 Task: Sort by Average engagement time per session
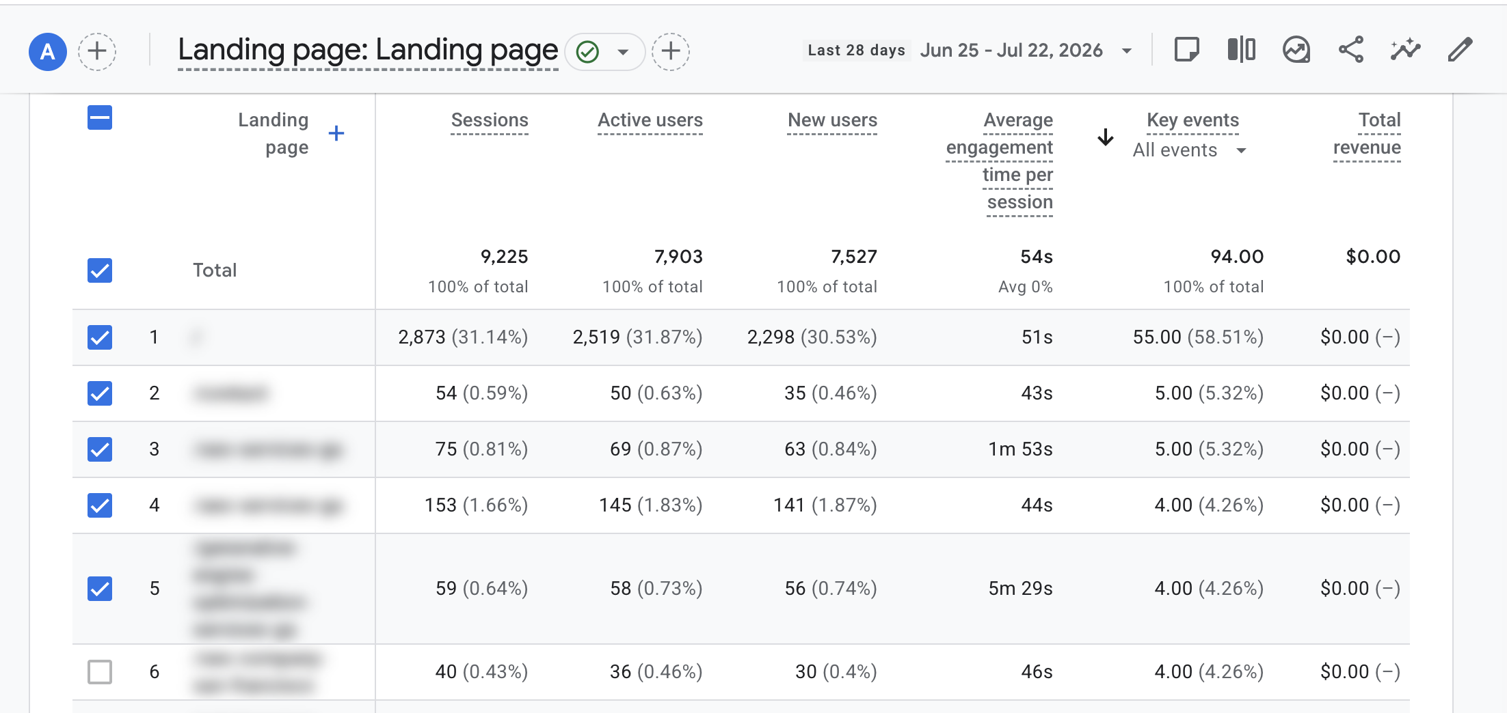(x=1000, y=161)
